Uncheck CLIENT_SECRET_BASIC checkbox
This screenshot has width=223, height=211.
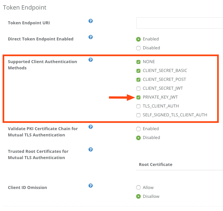(138, 71)
